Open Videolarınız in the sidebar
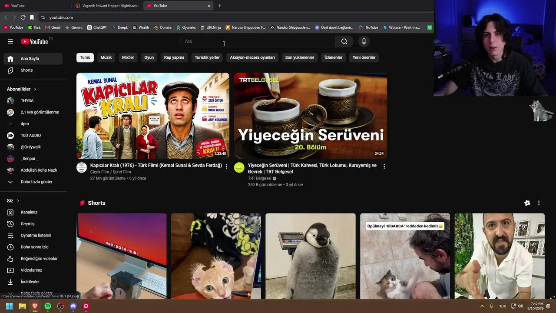This screenshot has height=313, width=556. tap(33, 270)
